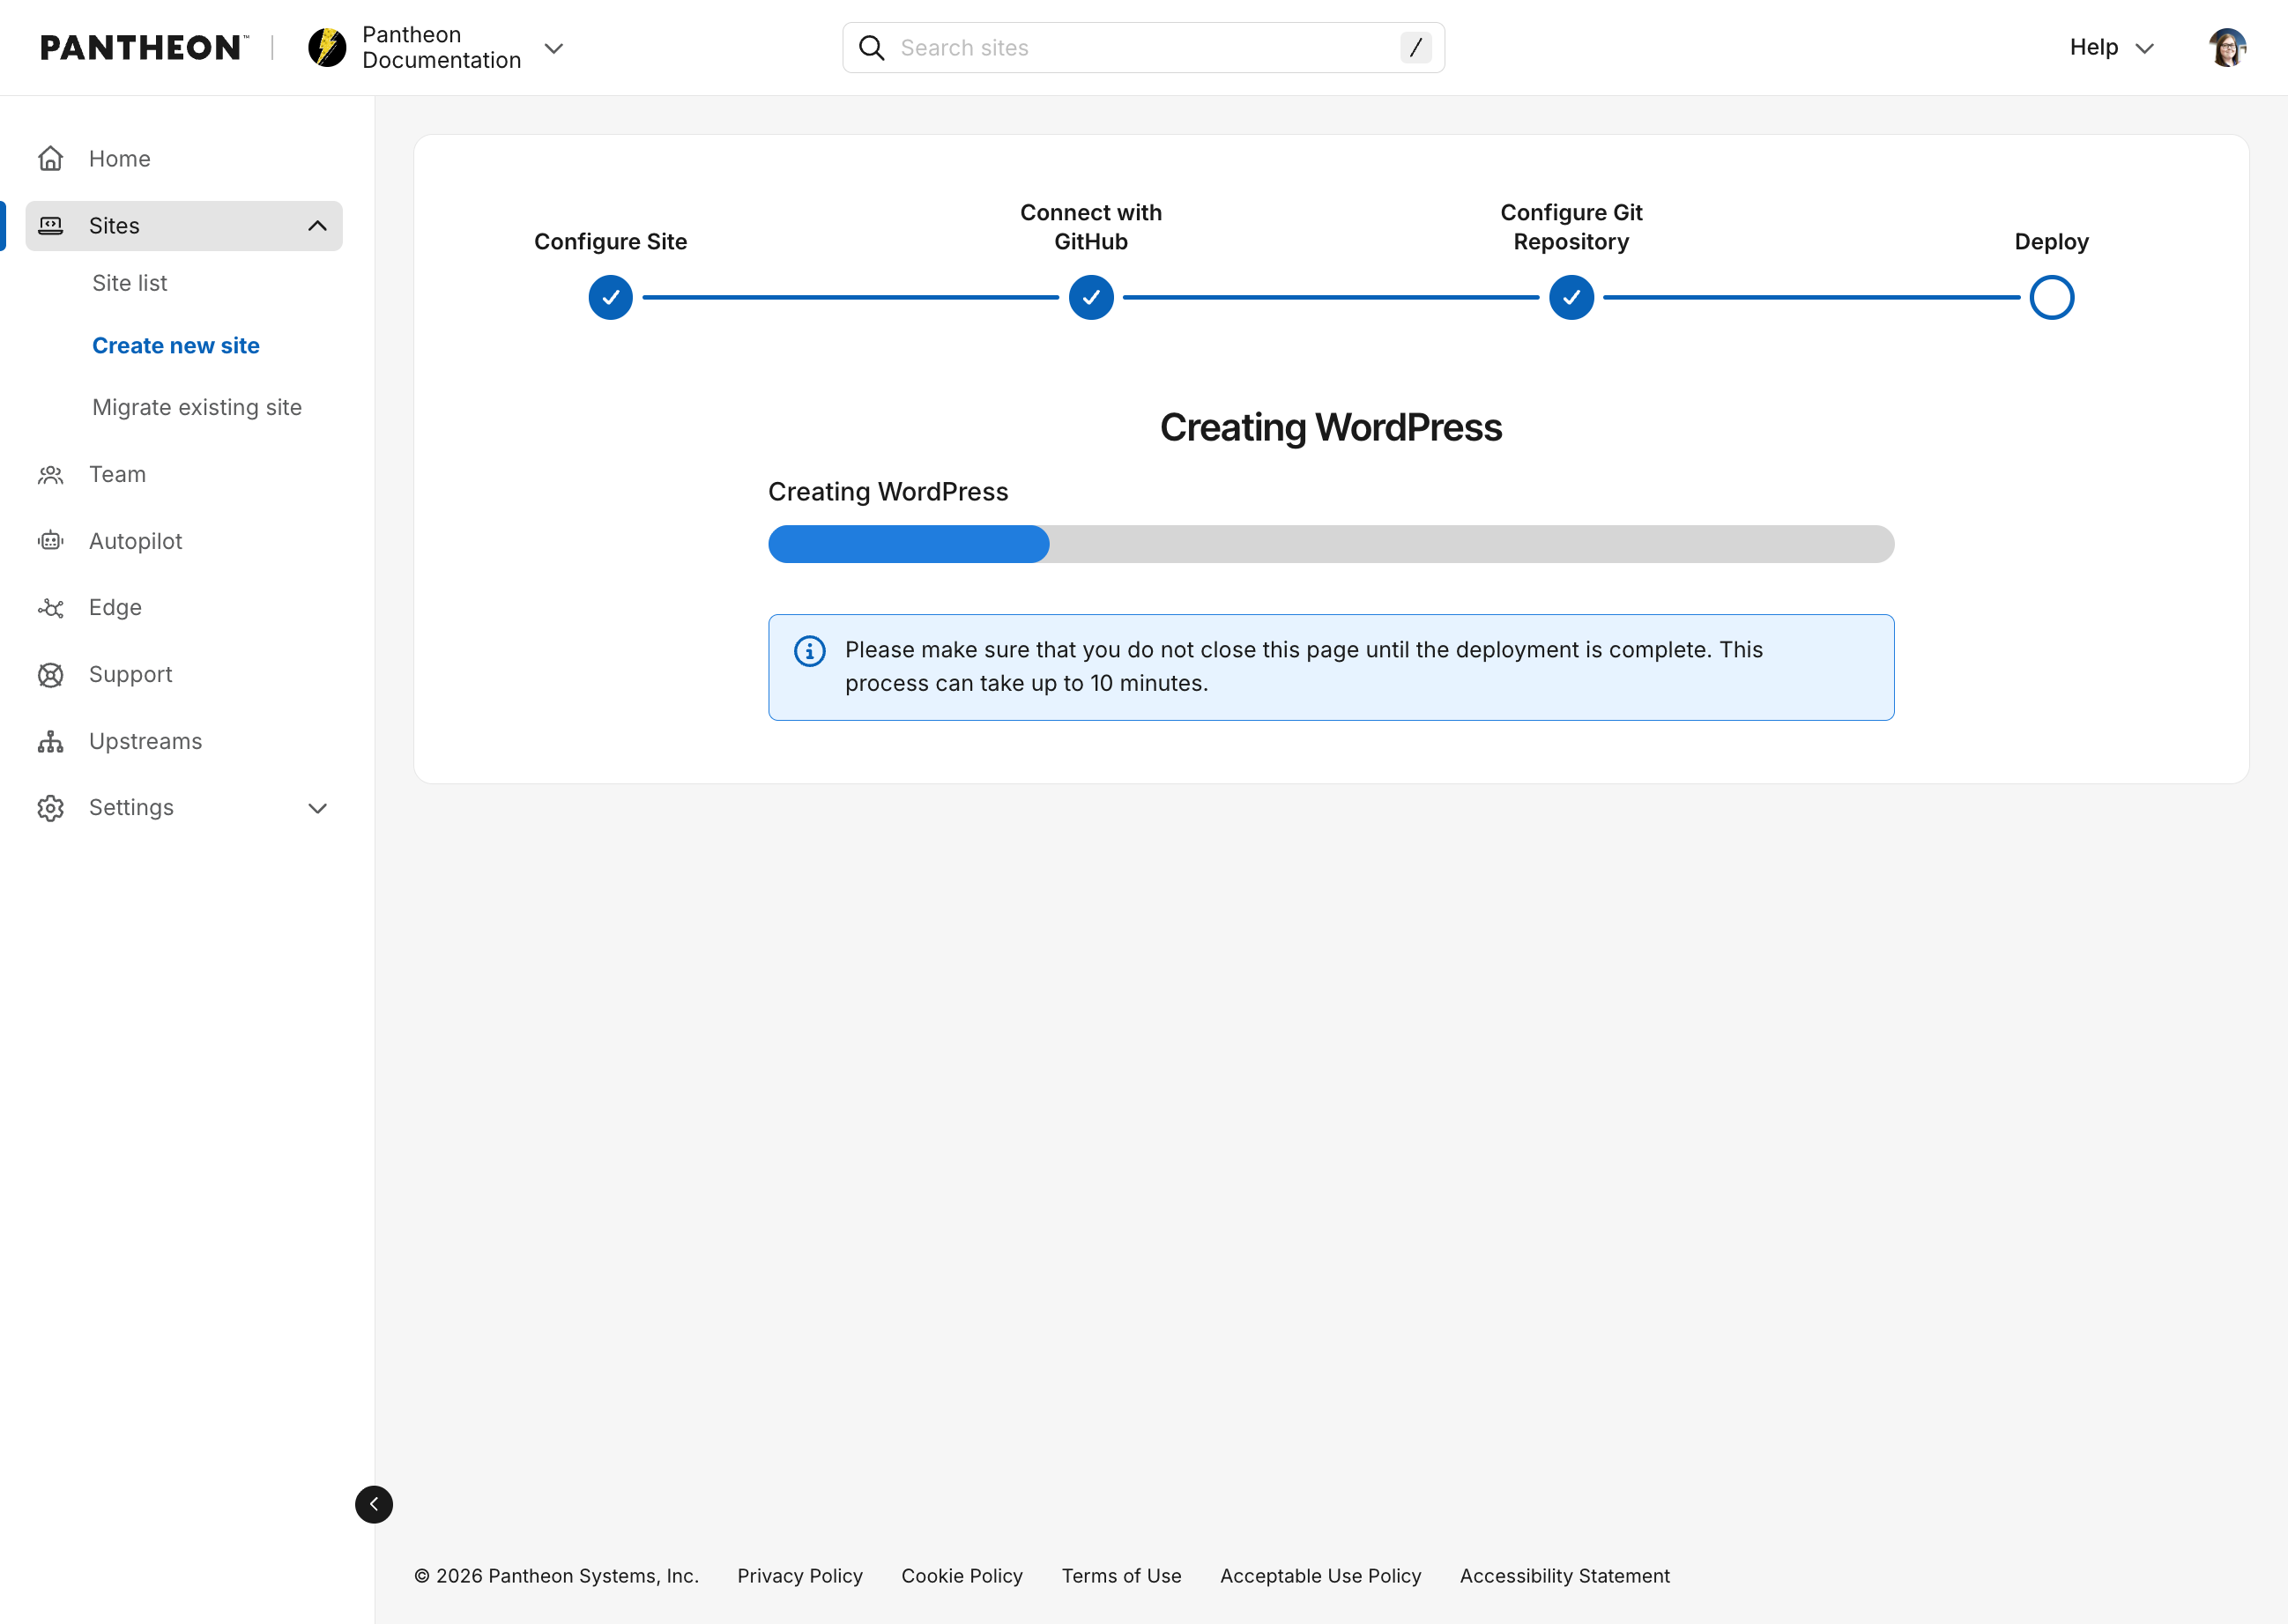Open the Accessibility Statement link
Image resolution: width=2288 pixels, height=1624 pixels.
(1564, 1576)
